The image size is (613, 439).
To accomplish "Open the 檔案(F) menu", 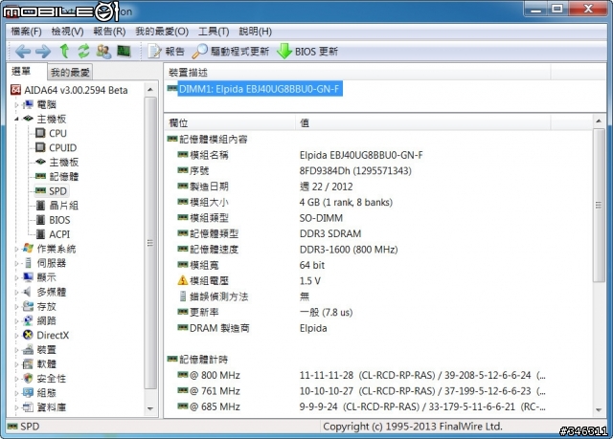I will 26,32.
